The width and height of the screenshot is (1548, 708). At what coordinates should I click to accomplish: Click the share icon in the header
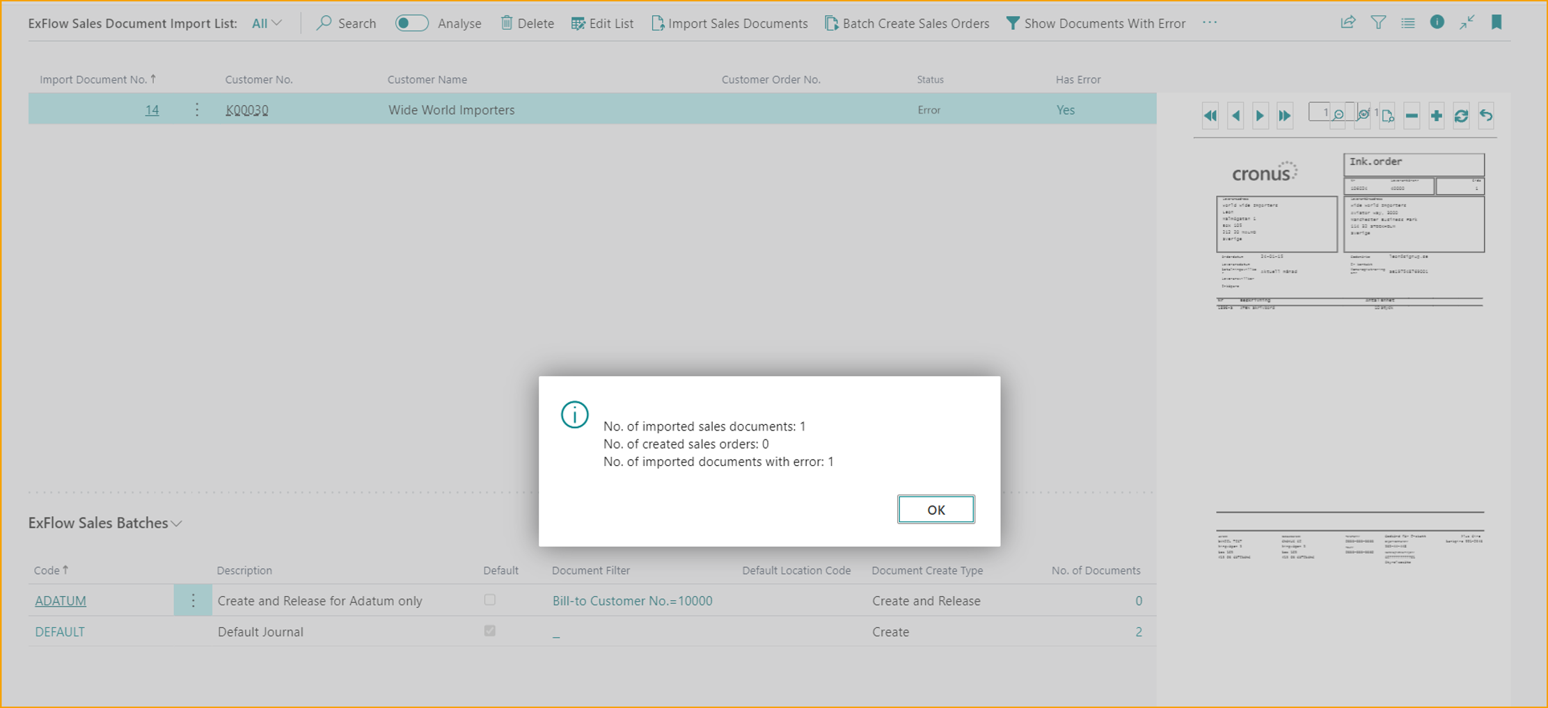click(1348, 23)
